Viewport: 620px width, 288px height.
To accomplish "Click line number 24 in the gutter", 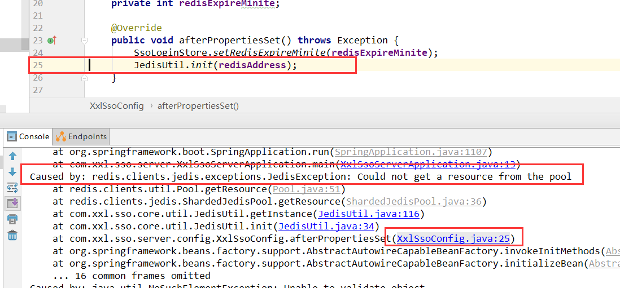I will [38, 53].
